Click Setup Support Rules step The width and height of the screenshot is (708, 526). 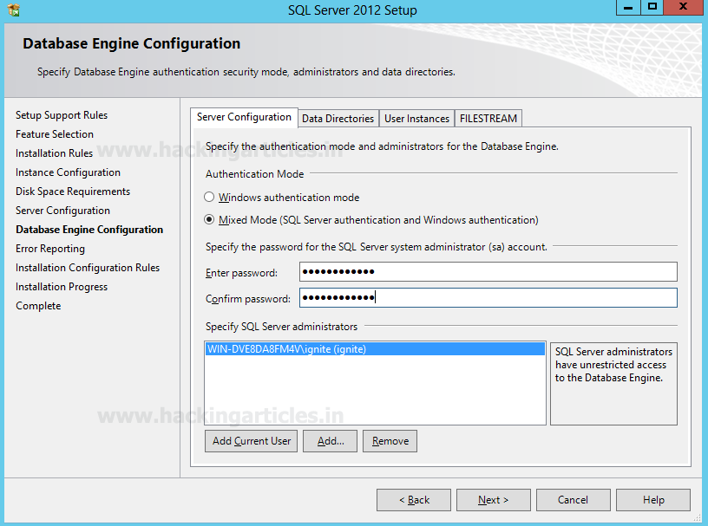click(62, 115)
